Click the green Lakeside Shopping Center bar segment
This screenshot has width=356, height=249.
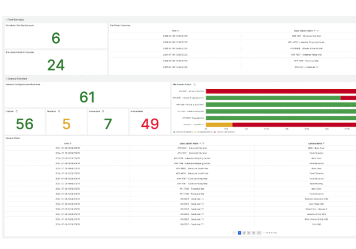[x=273, y=98]
